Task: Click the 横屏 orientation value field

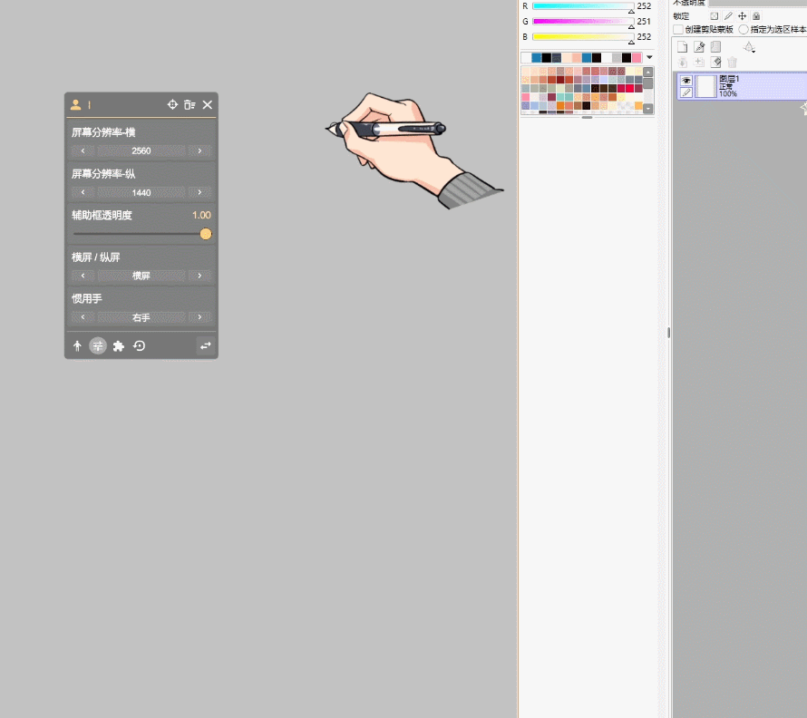Action: point(141,276)
